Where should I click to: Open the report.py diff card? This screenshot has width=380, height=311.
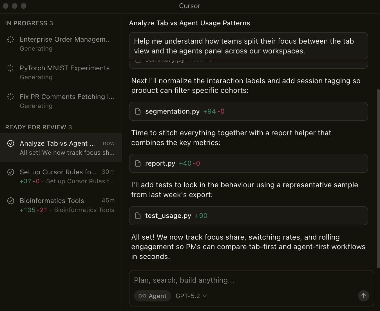tap(248, 163)
